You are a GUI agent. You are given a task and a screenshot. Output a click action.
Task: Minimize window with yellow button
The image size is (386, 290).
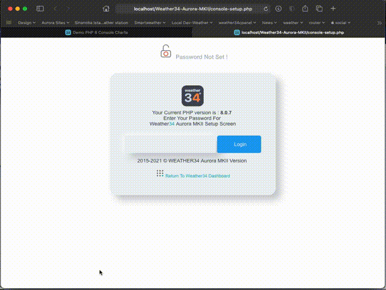(17, 8)
